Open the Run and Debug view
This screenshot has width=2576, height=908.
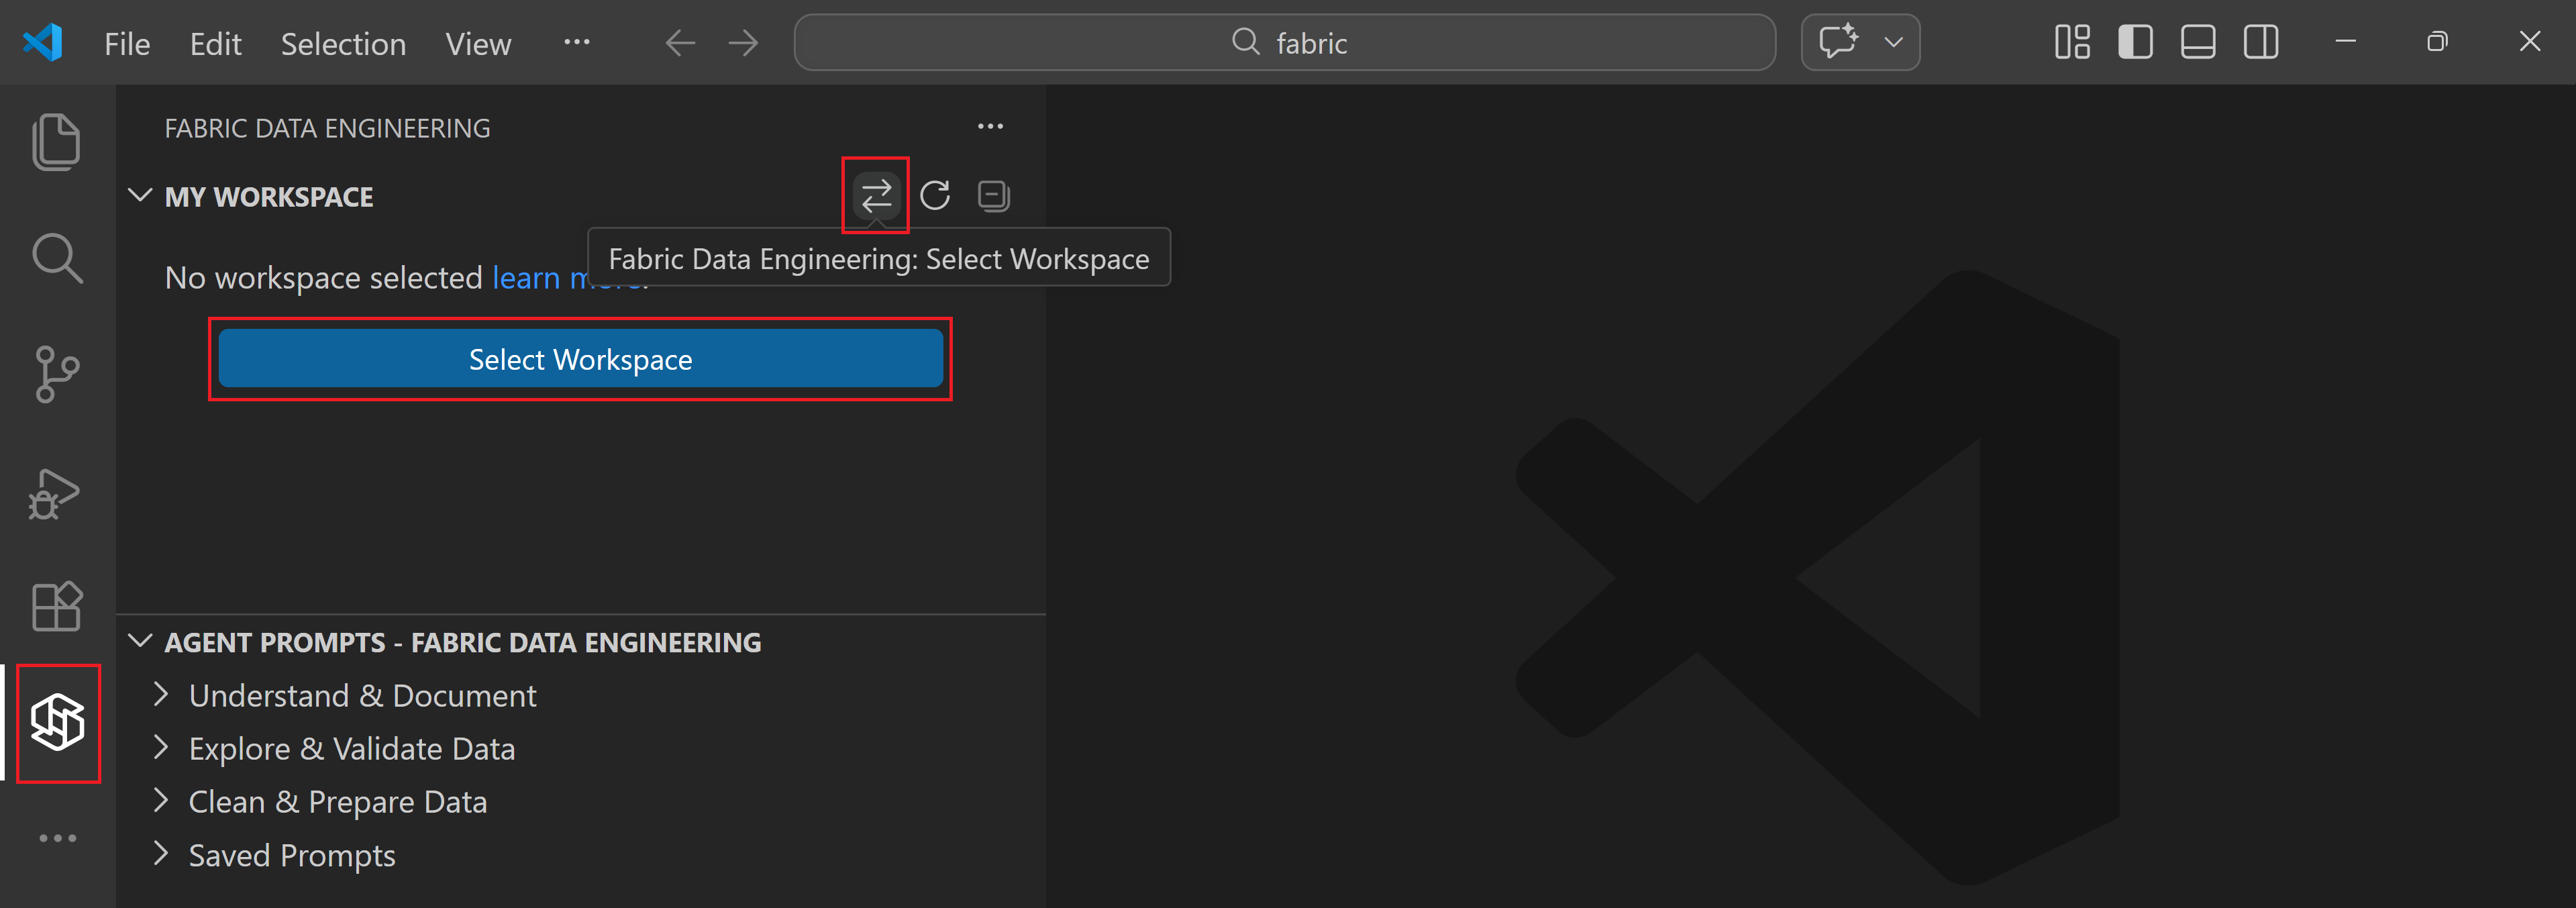56,492
